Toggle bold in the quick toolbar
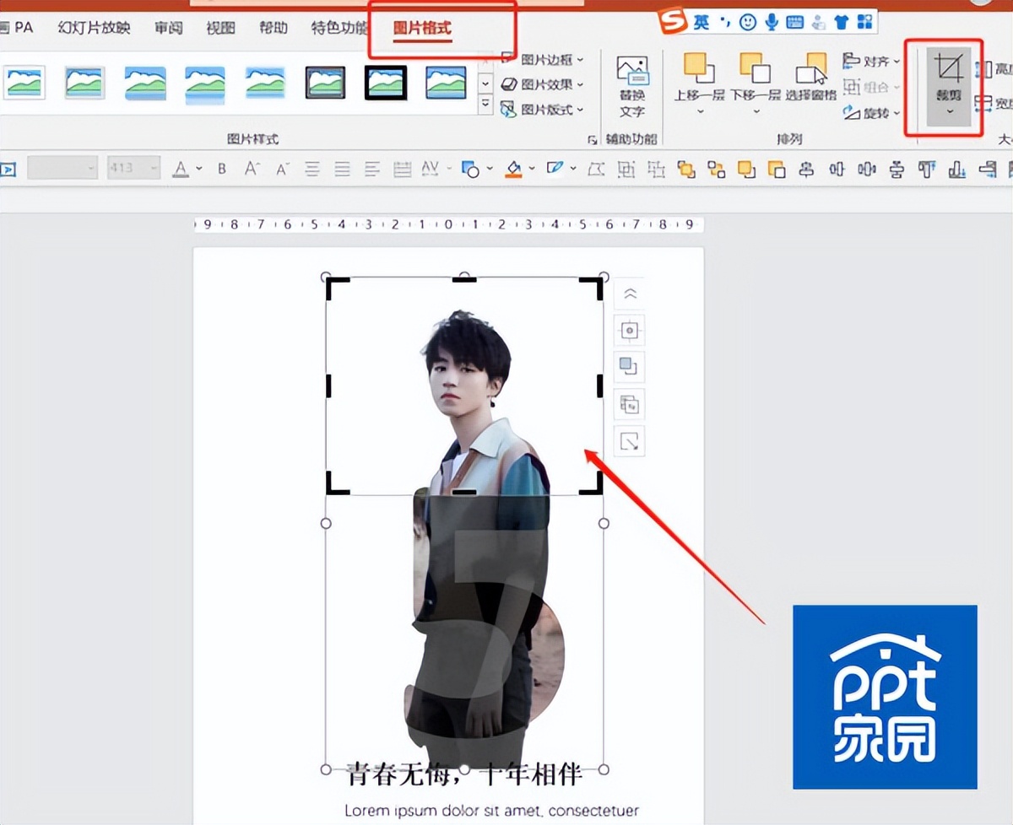Viewport: 1013px width, 825px height. 222,169
